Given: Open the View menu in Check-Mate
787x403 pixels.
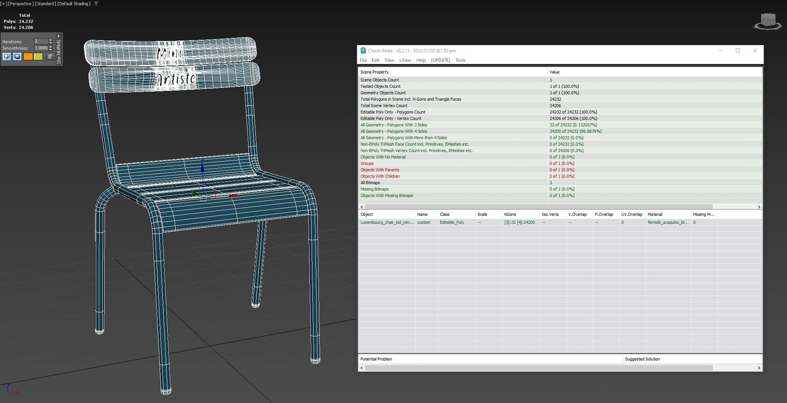Looking at the screenshot, I should pyautogui.click(x=389, y=60).
